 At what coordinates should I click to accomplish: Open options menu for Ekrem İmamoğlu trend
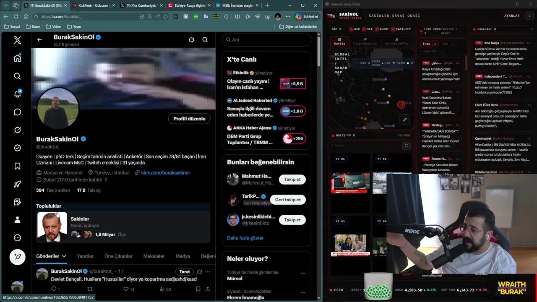pyautogui.click(x=303, y=292)
